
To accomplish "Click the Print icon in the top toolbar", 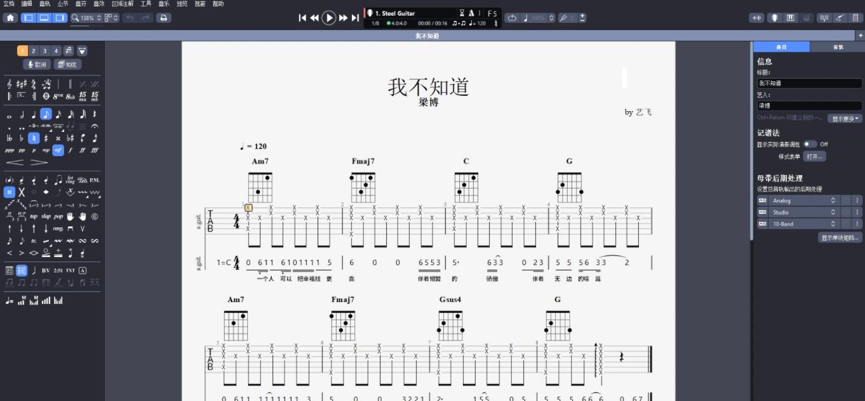I will (x=164, y=18).
